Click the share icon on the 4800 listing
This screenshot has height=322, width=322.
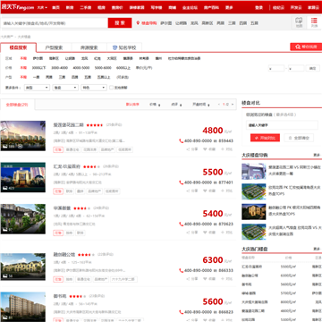[189, 149]
